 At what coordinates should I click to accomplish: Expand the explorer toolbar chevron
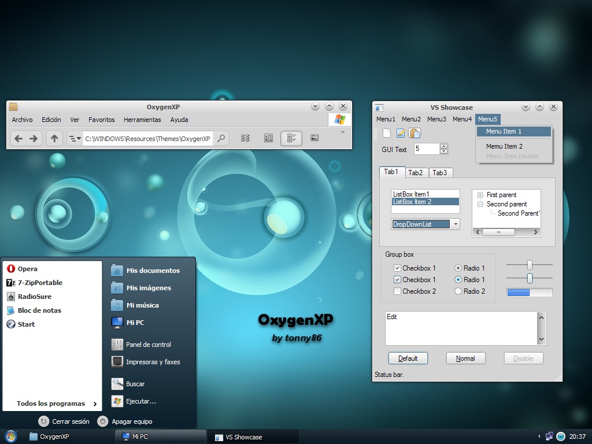(343, 132)
